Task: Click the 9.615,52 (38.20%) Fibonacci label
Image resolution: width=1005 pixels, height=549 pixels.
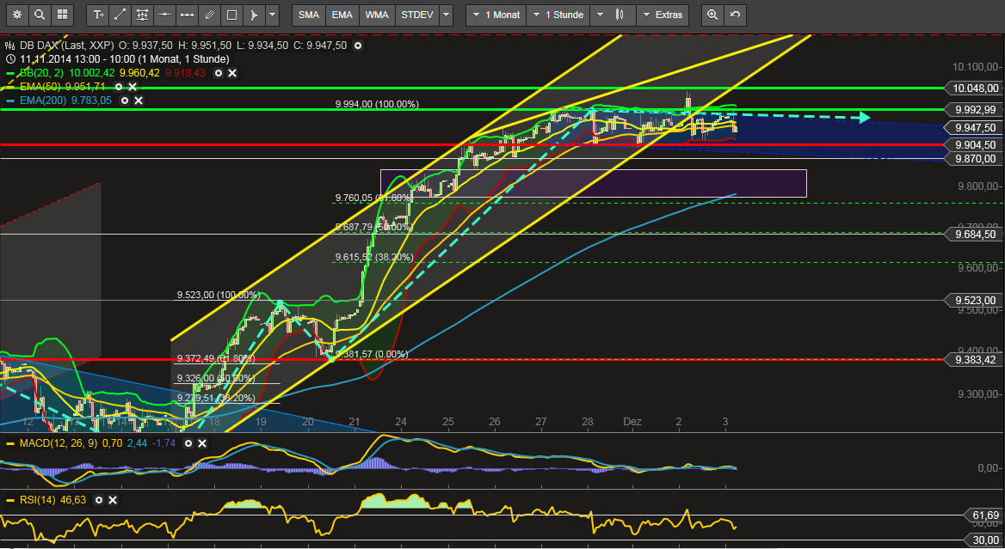Action: click(x=376, y=257)
